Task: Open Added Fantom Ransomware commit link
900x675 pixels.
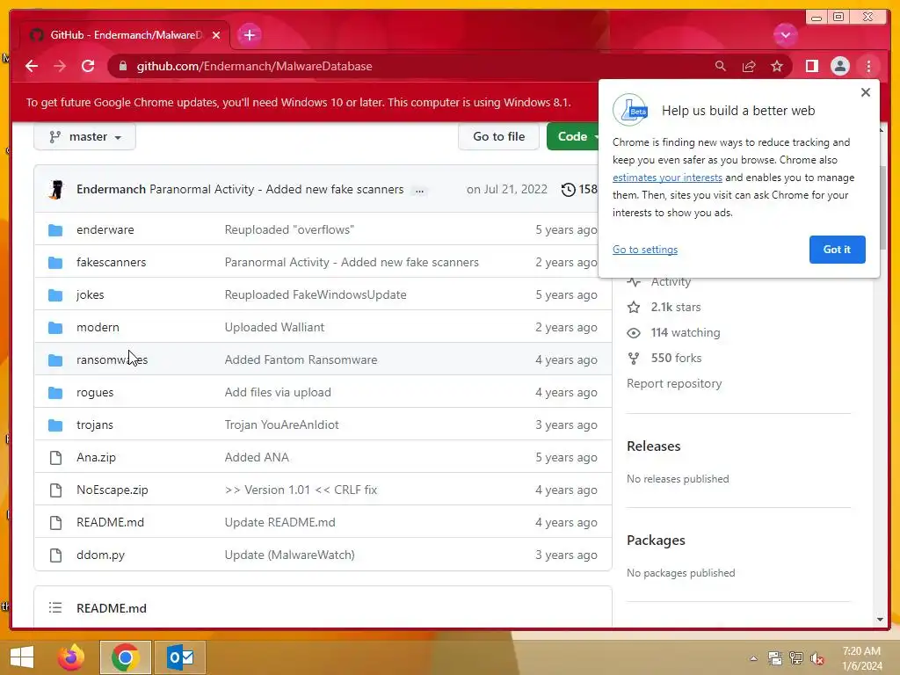Action: (x=301, y=359)
